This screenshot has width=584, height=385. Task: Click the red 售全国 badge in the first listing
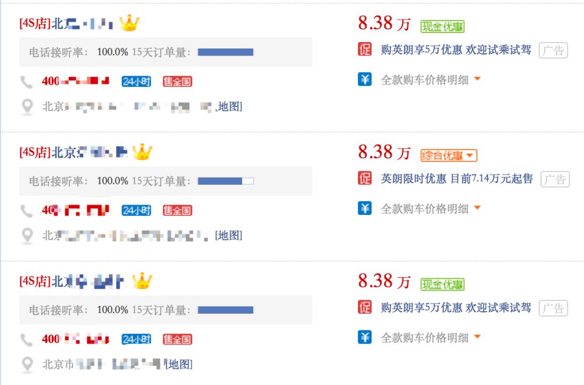[x=177, y=82]
